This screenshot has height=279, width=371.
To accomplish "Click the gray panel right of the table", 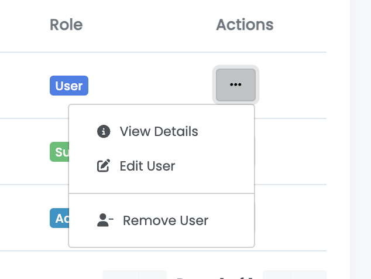I will [x=360, y=141].
